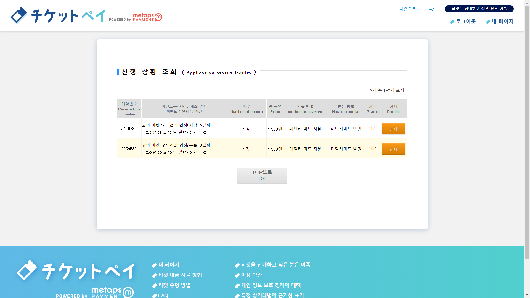Click the 로그아웃 link
Viewport: 530px width, 298px height.
[x=466, y=22]
